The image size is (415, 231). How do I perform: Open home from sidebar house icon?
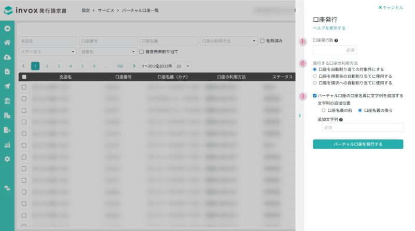7,42
